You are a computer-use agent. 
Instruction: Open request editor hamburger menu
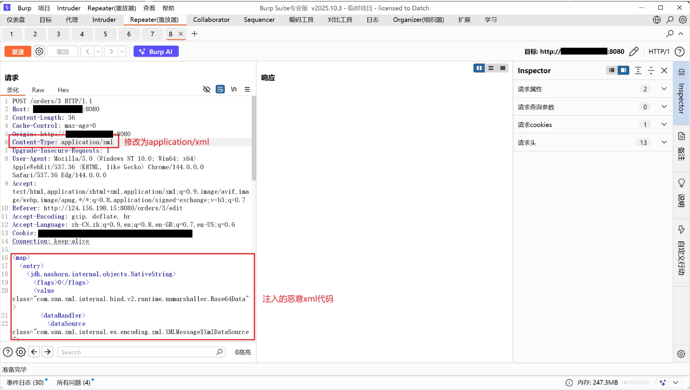[247, 89]
